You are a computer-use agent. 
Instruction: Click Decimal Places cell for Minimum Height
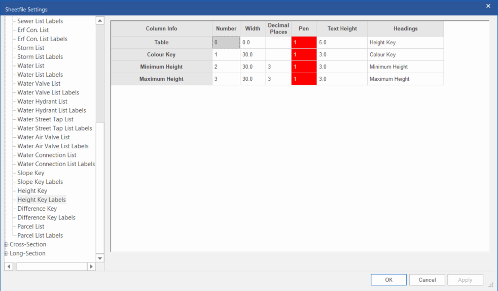[x=278, y=67]
